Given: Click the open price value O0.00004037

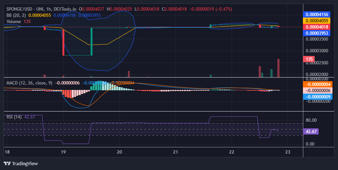Looking at the screenshot, I should coord(91,9).
